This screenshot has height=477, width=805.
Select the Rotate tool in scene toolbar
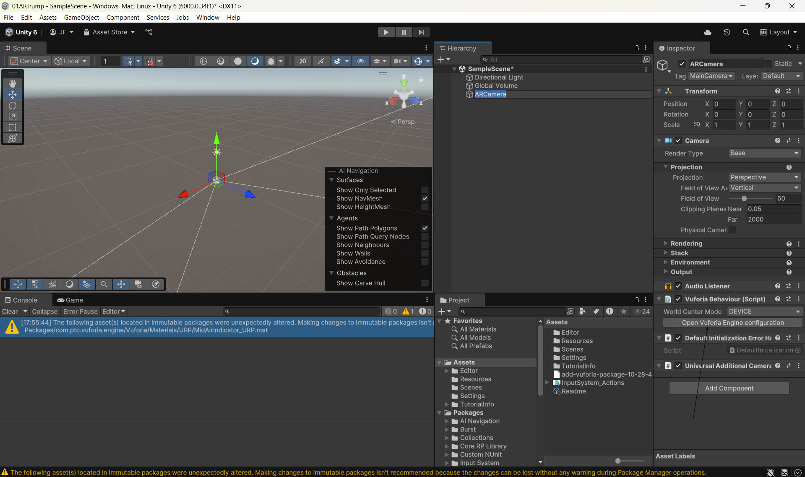coord(13,106)
